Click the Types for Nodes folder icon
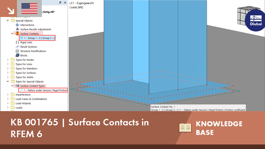Screen dimensions: 265x149 click(x=13, y=60)
